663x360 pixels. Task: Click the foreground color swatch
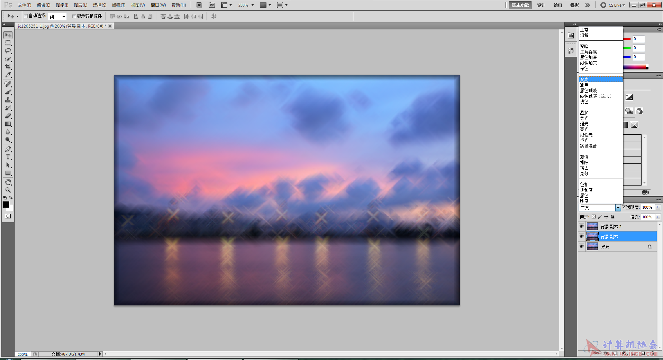click(x=6, y=205)
